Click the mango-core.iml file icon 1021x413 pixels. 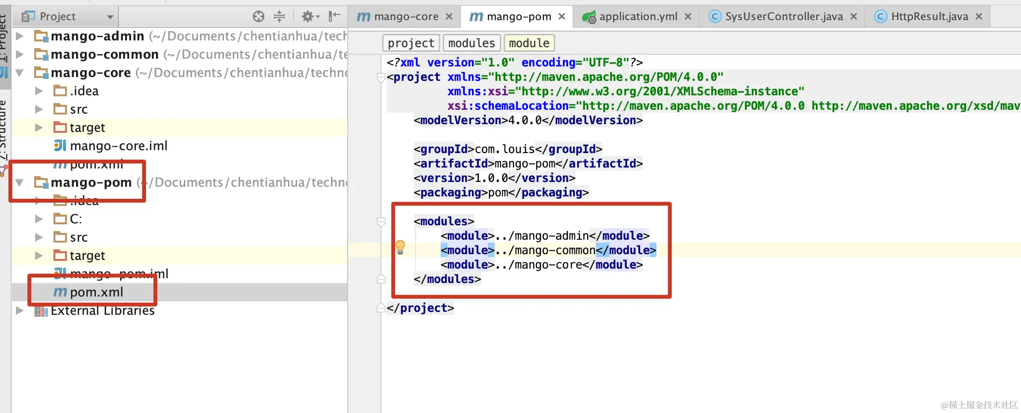pyautogui.click(x=60, y=146)
